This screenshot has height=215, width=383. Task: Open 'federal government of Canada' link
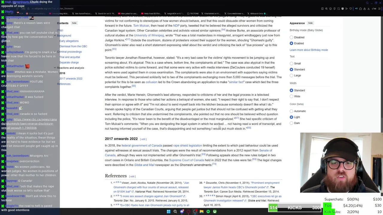pos(142,145)
